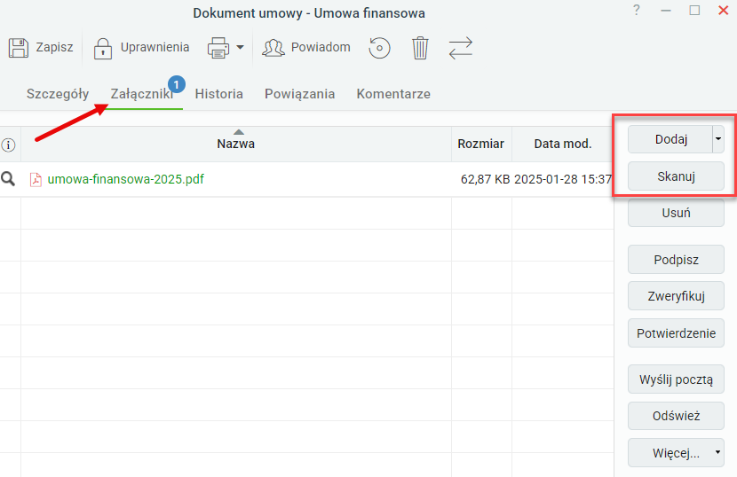Click the Wyślij pocztą button

(x=676, y=379)
